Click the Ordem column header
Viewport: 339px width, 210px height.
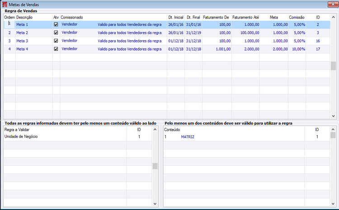tap(9, 17)
